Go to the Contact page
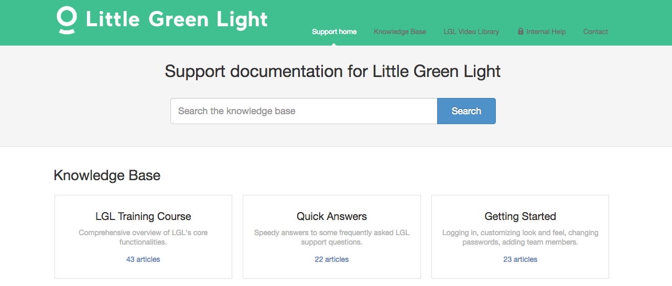The height and width of the screenshot is (286, 672). pos(595,31)
